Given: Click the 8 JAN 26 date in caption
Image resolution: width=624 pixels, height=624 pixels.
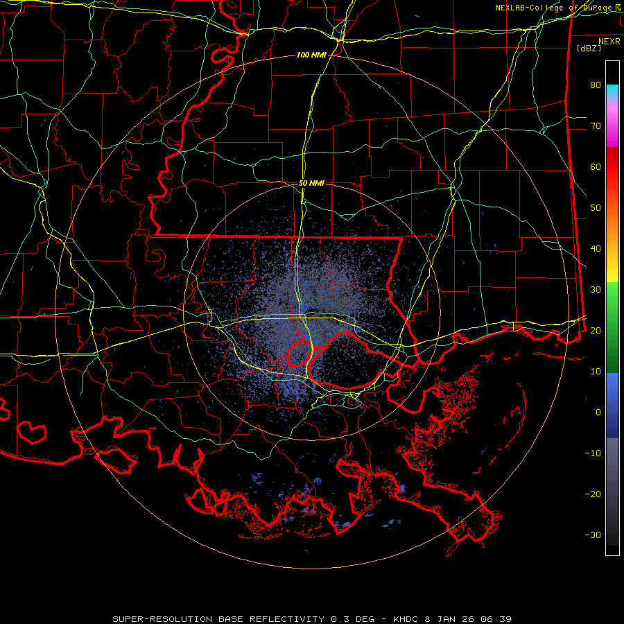Looking at the screenshot, I should coord(451,619).
